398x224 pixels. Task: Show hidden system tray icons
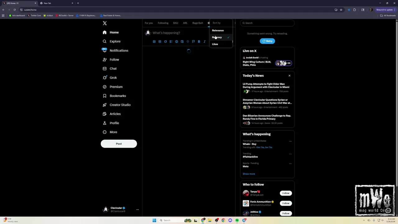click(x=364, y=220)
